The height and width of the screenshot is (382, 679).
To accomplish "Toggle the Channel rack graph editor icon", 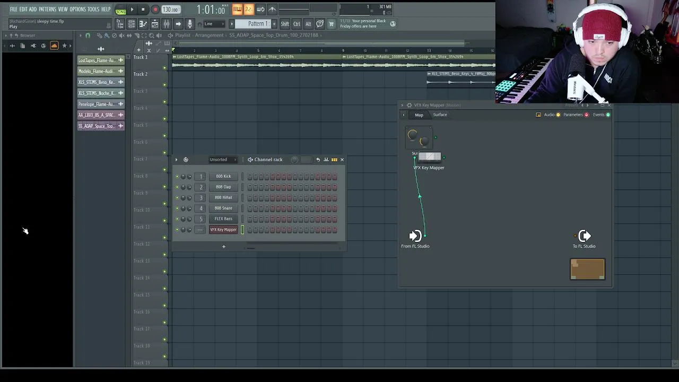I will coord(326,159).
